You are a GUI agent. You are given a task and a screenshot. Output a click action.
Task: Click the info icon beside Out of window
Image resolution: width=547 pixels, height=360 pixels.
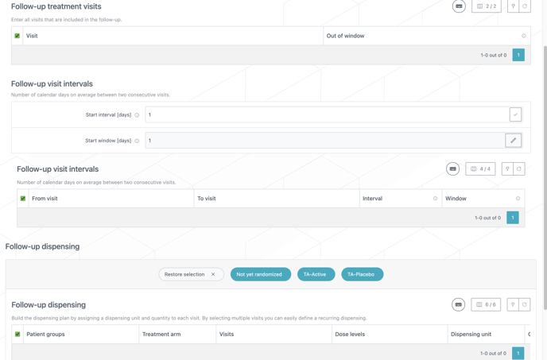[523, 36]
